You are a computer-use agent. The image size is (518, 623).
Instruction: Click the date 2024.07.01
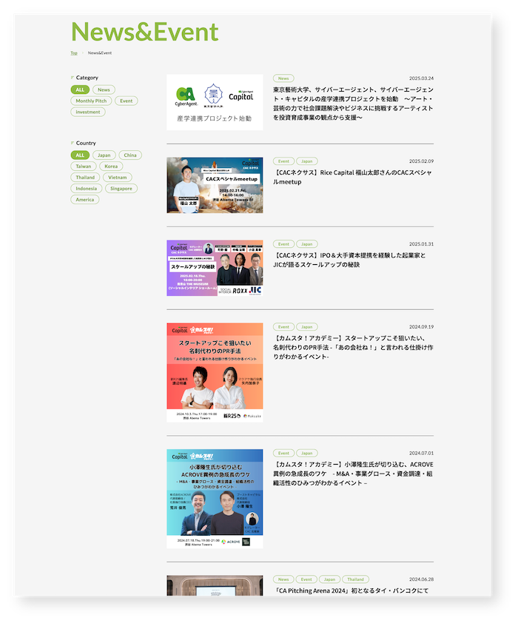(x=422, y=454)
